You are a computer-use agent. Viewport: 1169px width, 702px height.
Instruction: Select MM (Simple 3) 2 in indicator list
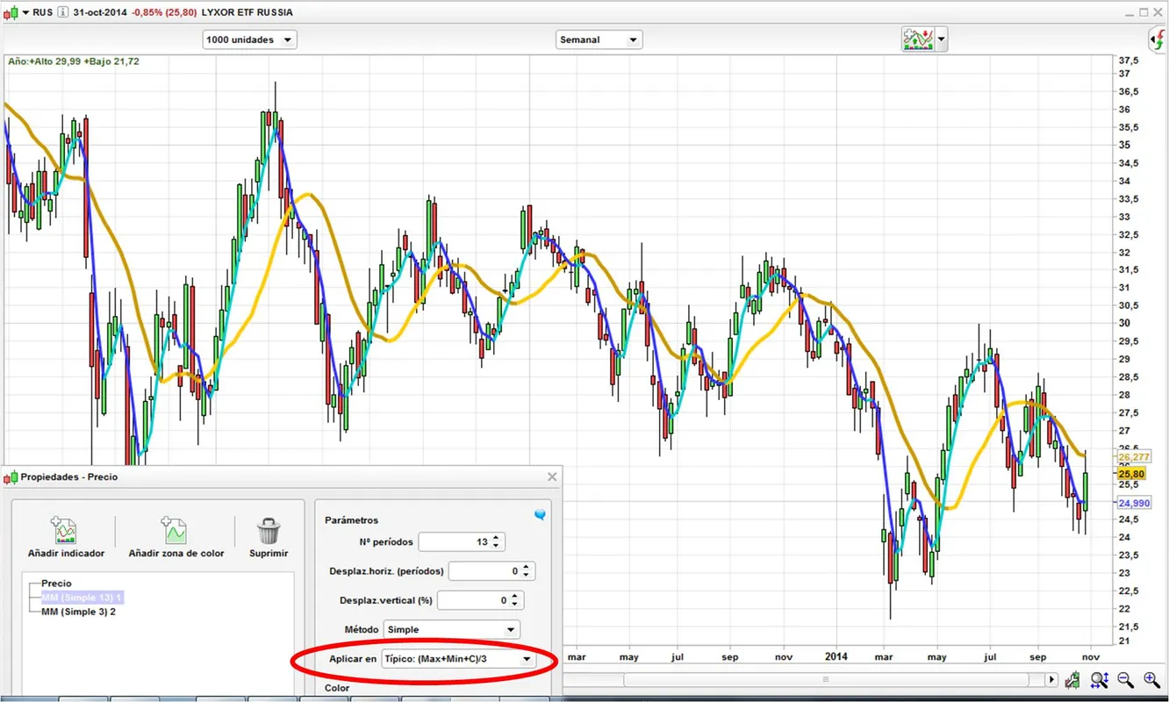[x=78, y=612]
